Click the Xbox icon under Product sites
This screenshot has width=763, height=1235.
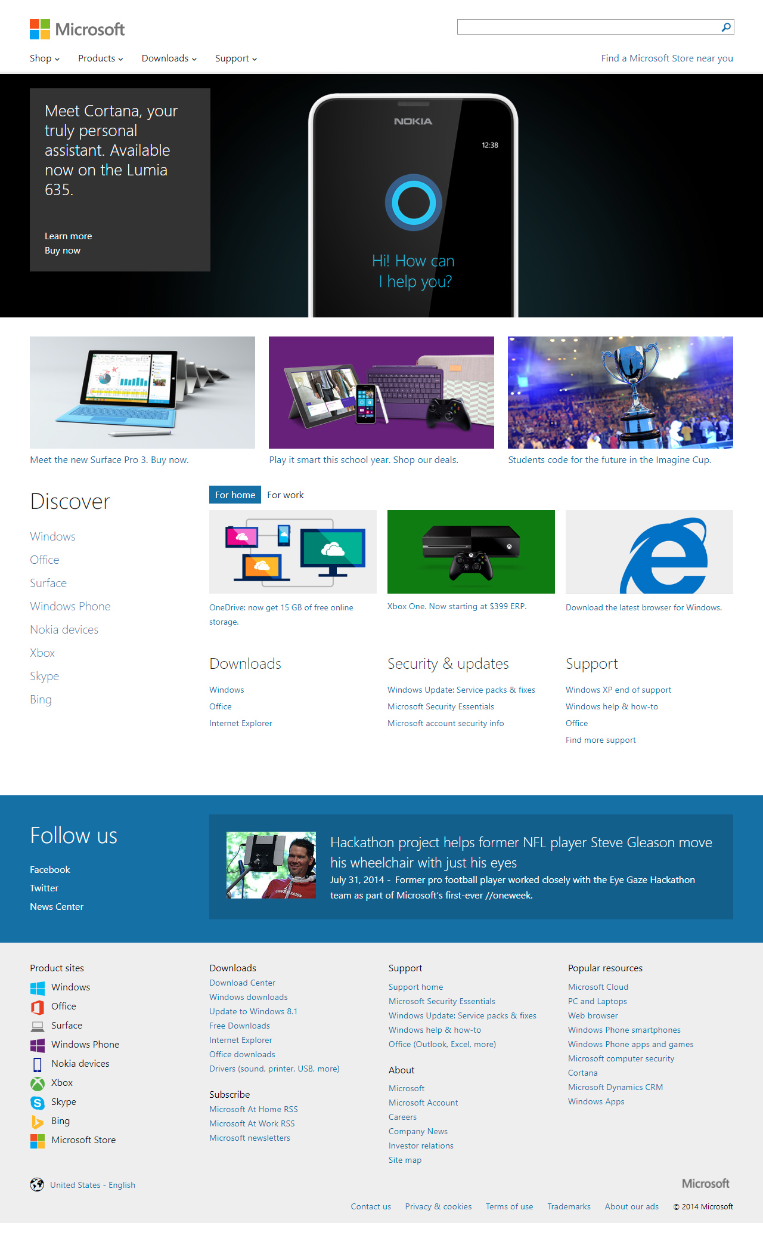click(x=38, y=1083)
